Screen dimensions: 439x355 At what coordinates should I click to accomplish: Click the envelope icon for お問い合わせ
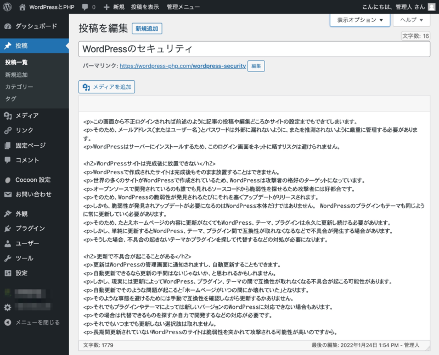[x=8, y=195]
